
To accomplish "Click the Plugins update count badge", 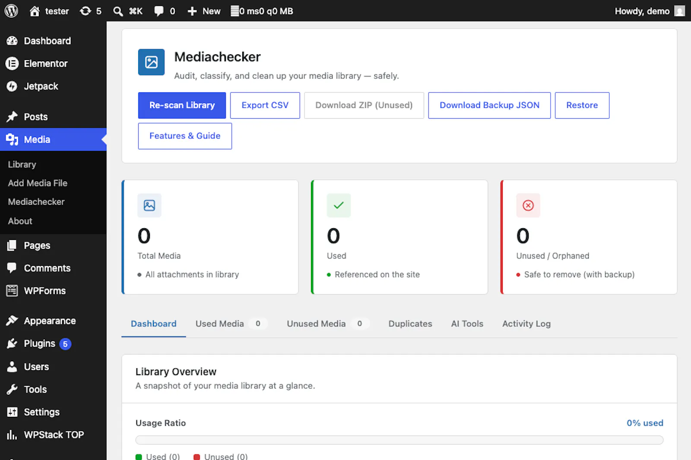I will coord(65,344).
